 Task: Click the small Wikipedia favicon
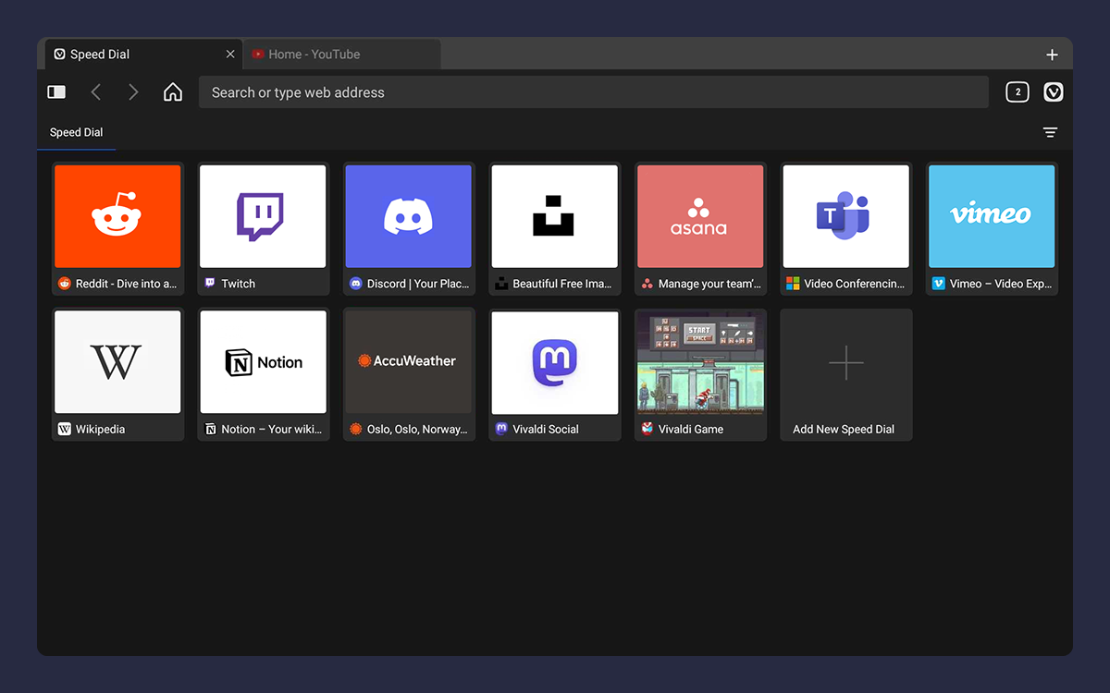(x=65, y=429)
